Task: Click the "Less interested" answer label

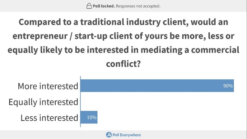Action: [49, 118]
